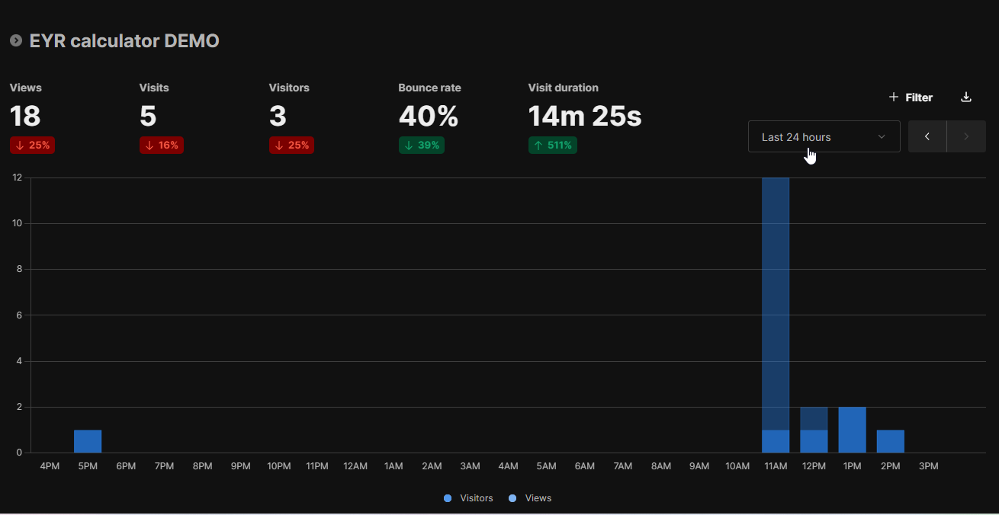The width and height of the screenshot is (999, 515).
Task: Click the green 511% increase badge under Visit duration
Action: coord(552,145)
